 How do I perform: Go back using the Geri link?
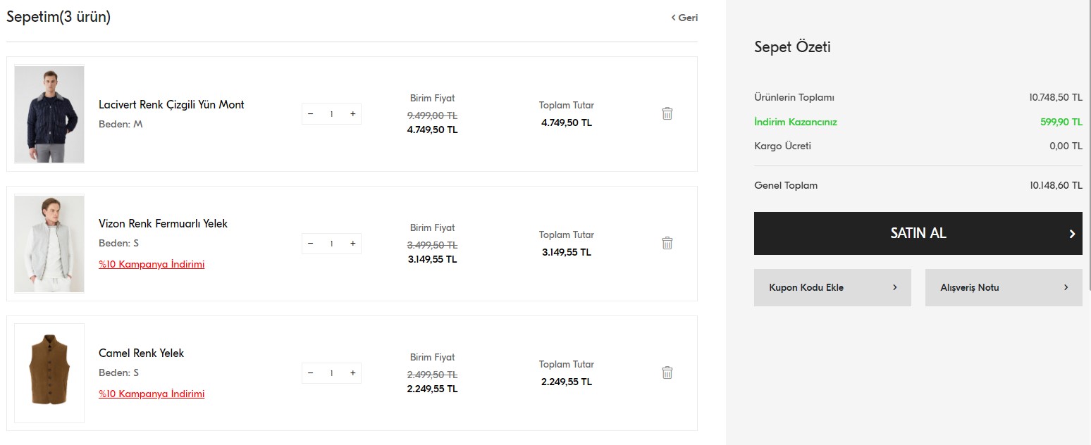[684, 18]
